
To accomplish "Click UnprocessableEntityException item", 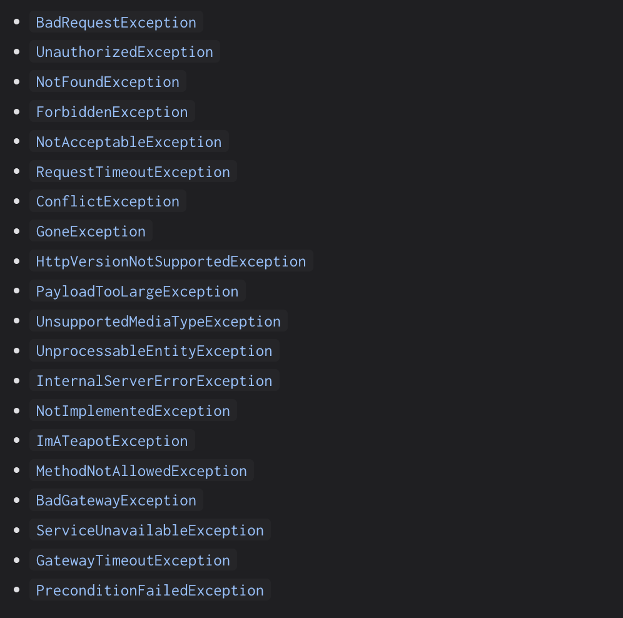I will 154,351.
